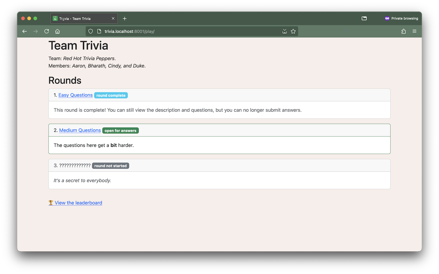Open the tab overview icon

[x=364, y=18]
